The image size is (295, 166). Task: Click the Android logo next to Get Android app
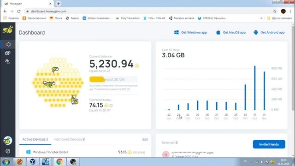coord(256,32)
